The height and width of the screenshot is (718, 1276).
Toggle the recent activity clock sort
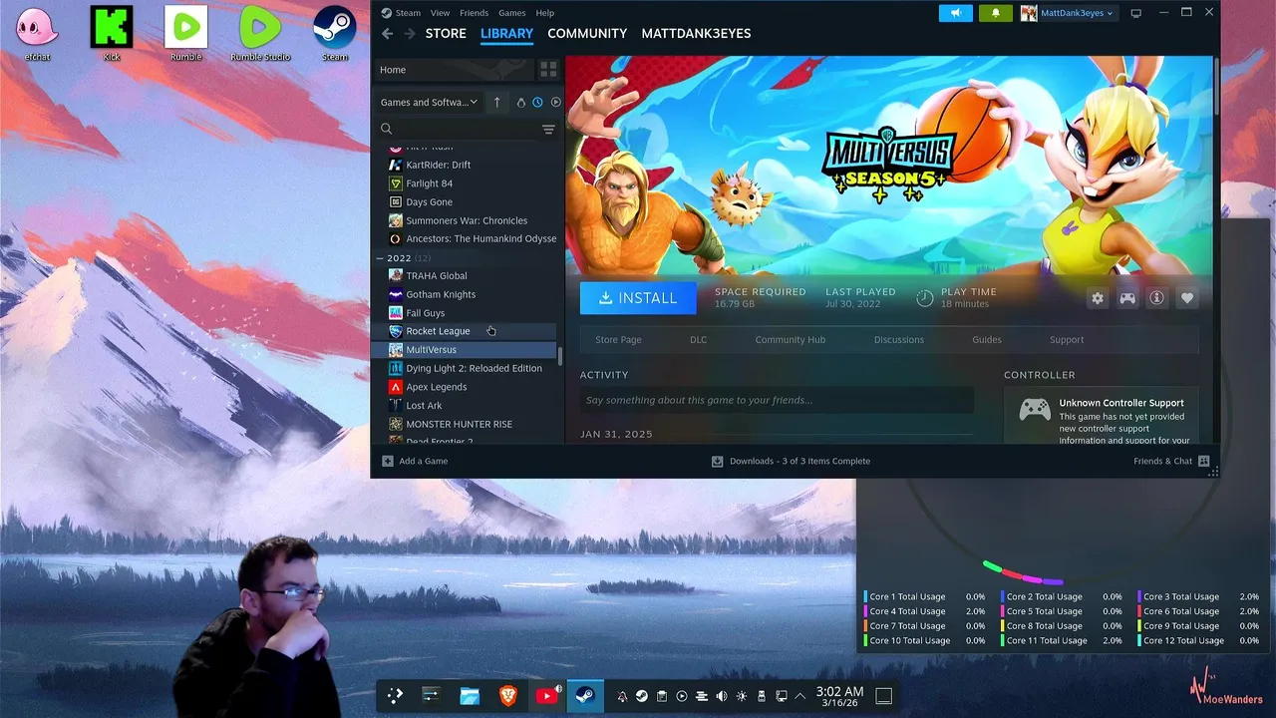[x=537, y=102]
